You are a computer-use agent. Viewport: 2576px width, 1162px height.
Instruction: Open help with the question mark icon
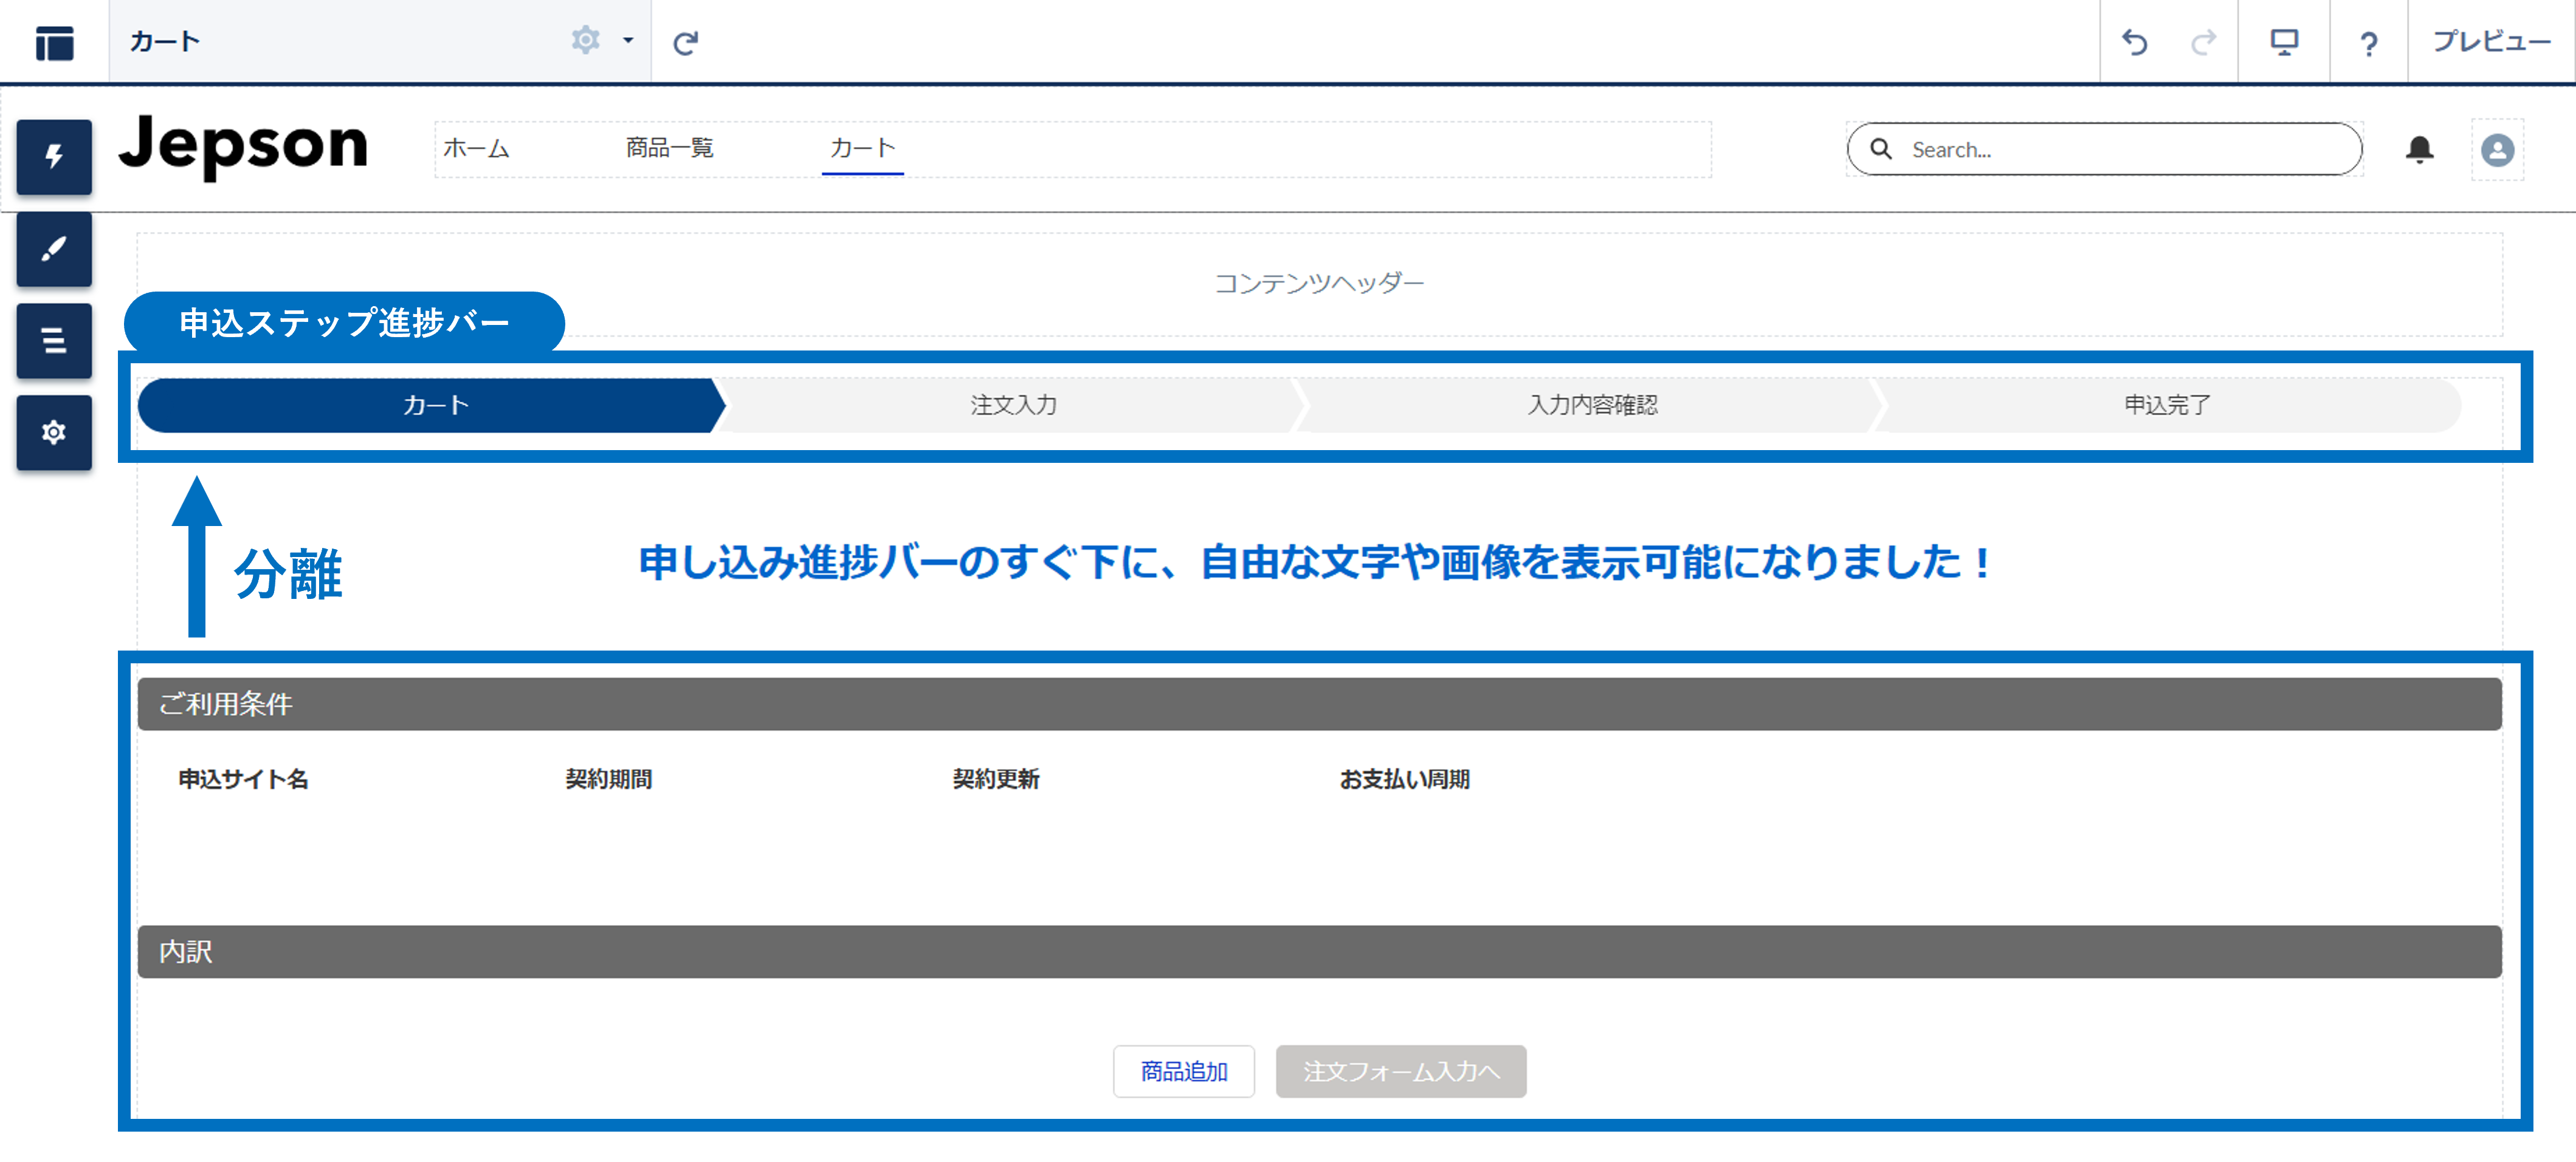click(2368, 43)
